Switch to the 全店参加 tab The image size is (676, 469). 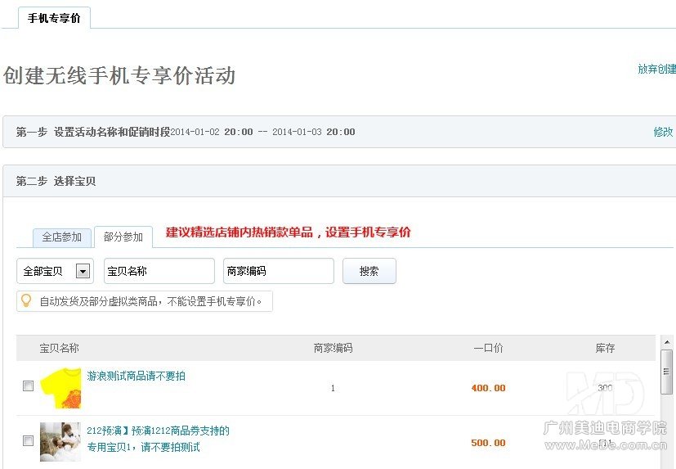(61, 237)
